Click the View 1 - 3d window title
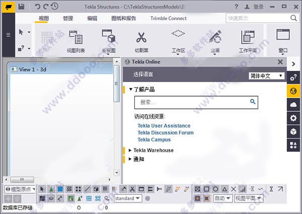This screenshot has height=214, width=302. [33, 69]
